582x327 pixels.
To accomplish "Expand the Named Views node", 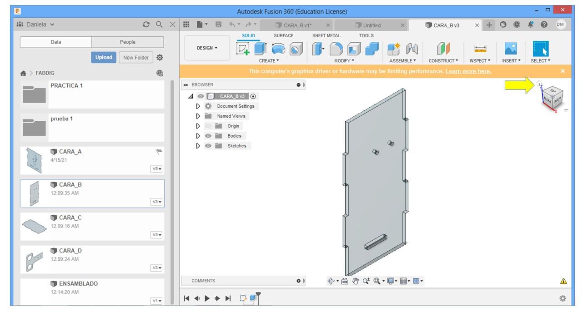I will [198, 116].
